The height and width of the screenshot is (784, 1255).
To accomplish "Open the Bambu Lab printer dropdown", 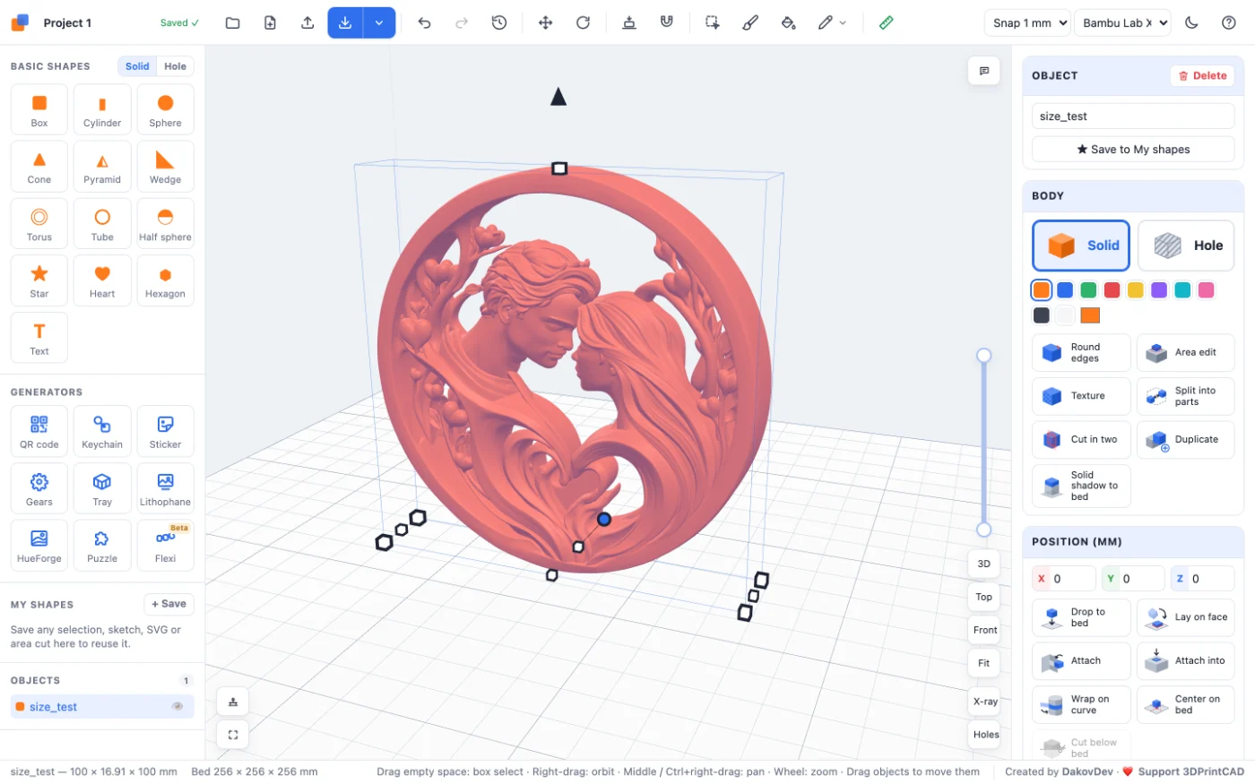I will click(x=1123, y=23).
